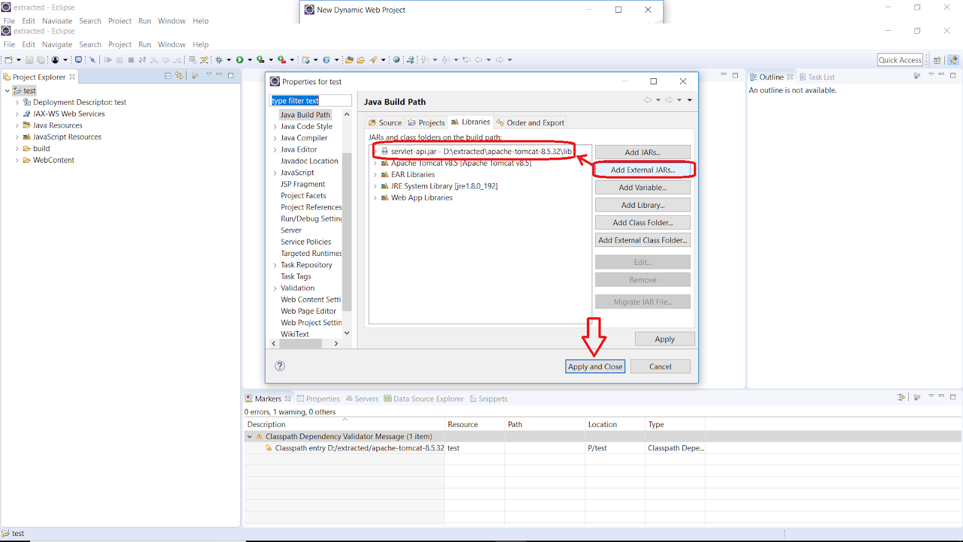963x542 pixels.
Task: Click the Apply button
Action: [664, 339]
